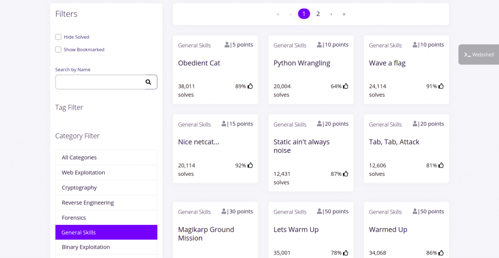Toggle the Show Bookmarked checkbox

tap(58, 50)
